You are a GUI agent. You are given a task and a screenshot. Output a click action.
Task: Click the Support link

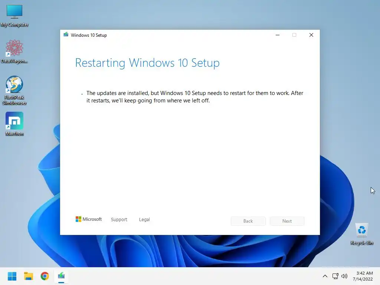(x=119, y=220)
